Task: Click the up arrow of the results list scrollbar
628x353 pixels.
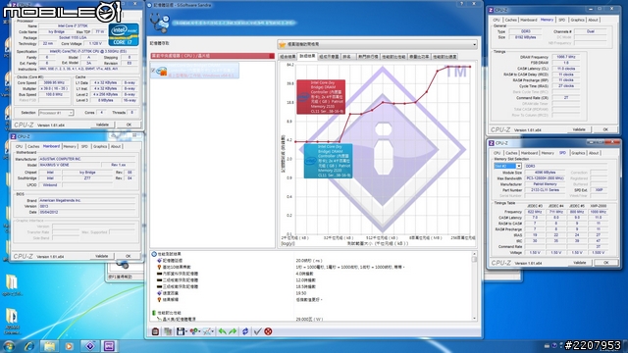Action: pyautogui.click(x=475, y=254)
